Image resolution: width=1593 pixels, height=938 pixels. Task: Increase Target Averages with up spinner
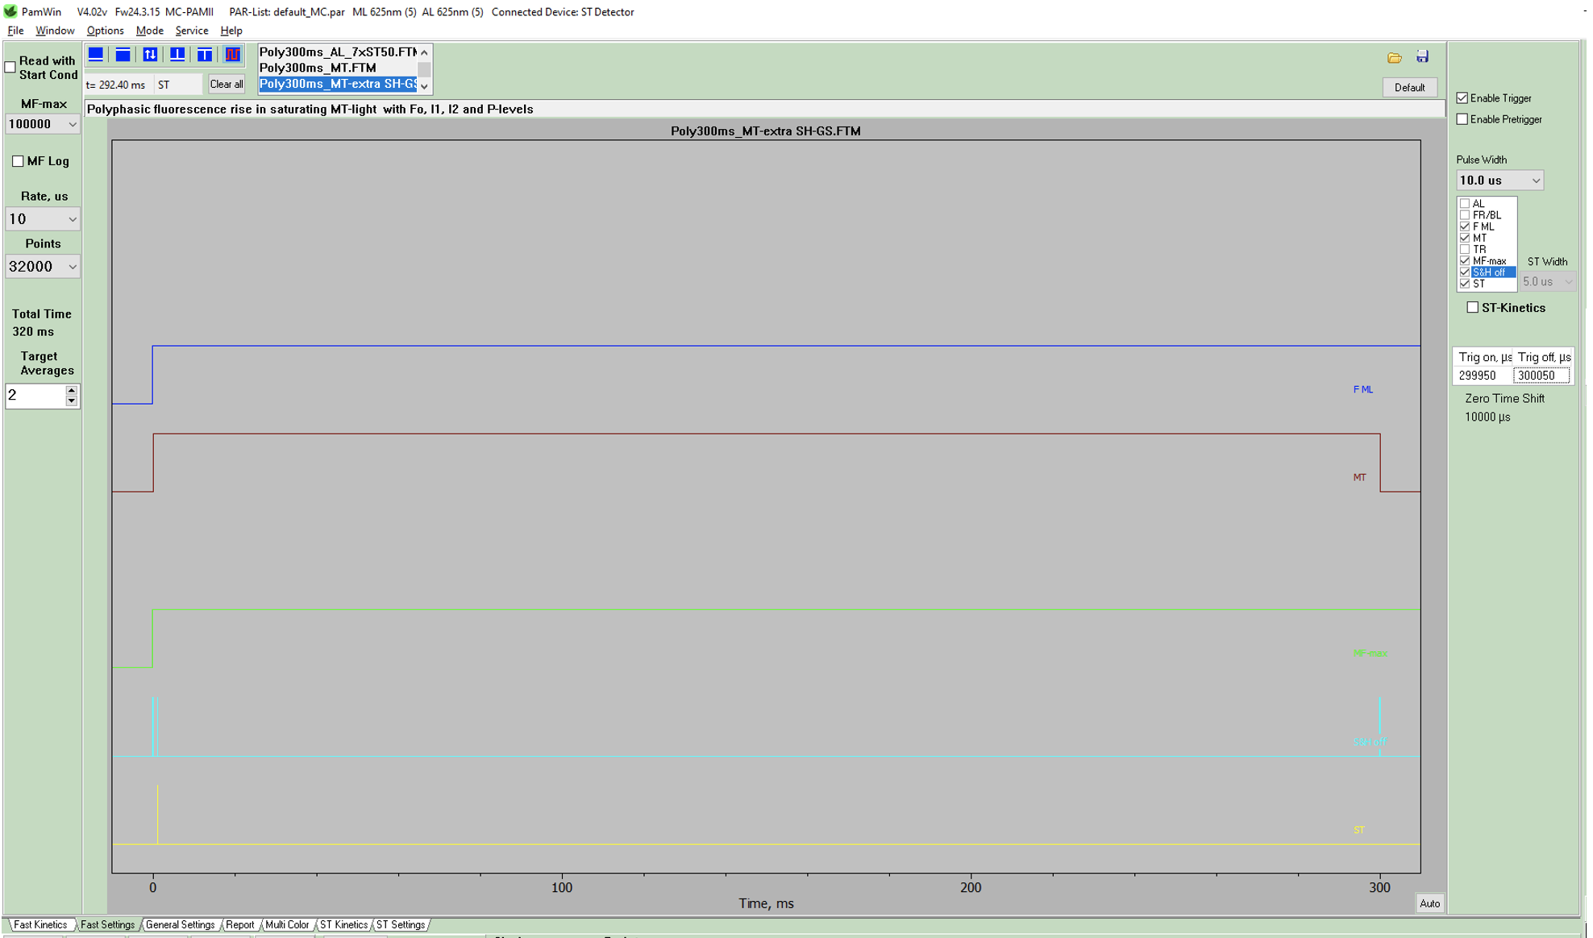coord(72,391)
